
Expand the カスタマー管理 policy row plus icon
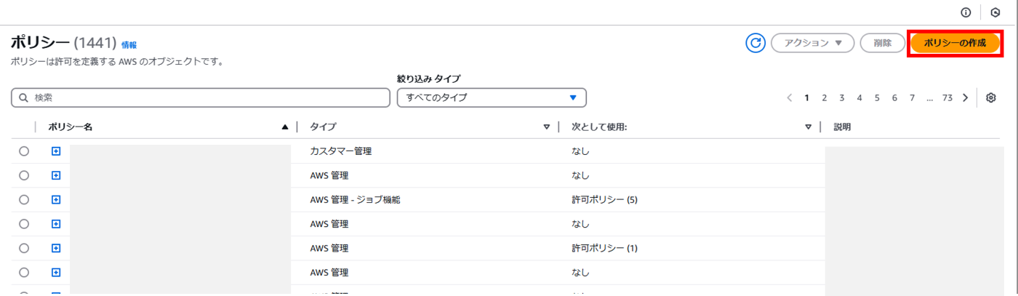tap(56, 151)
